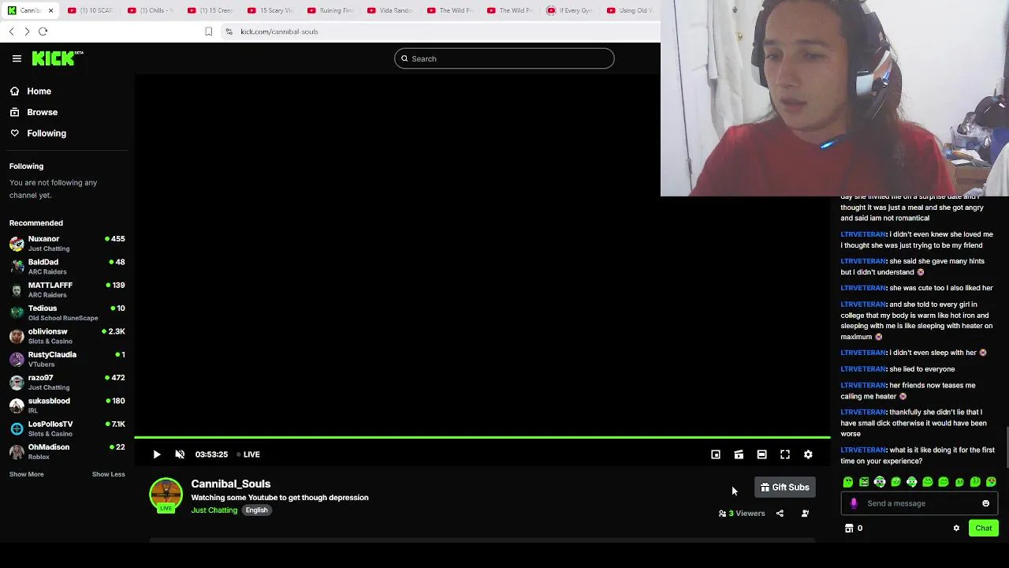Switch to 10 SCAR YouTube tab
The width and height of the screenshot is (1009, 568).
(91, 10)
